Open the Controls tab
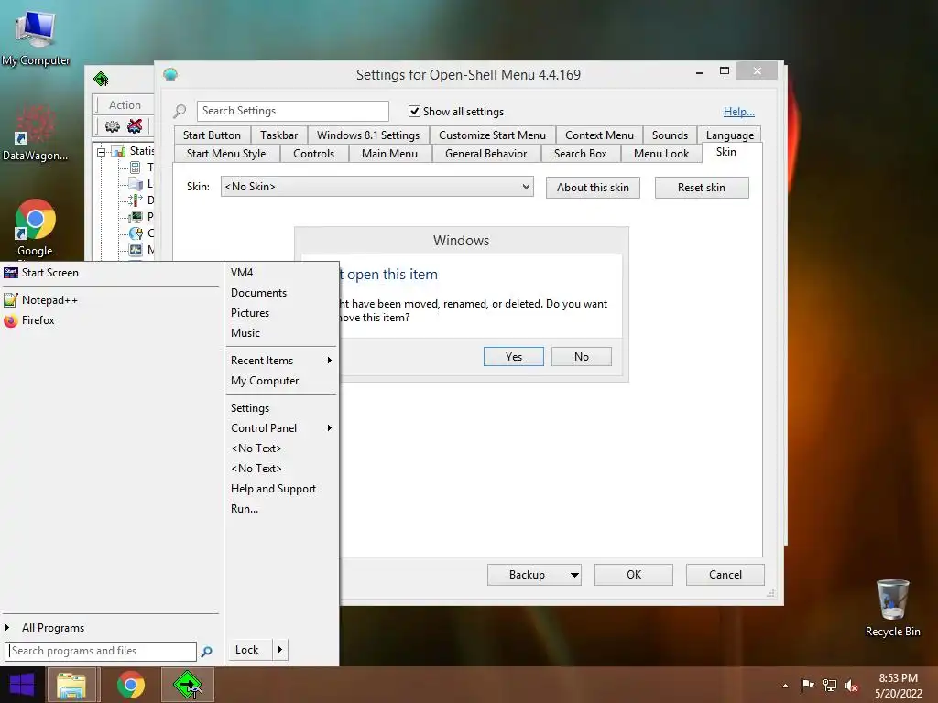 [313, 154]
